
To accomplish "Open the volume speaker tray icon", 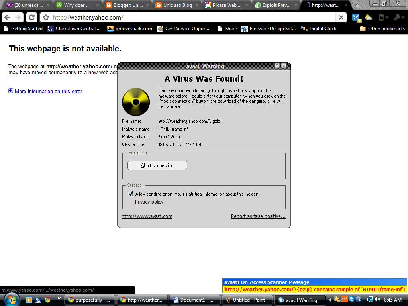I will point(377,300).
